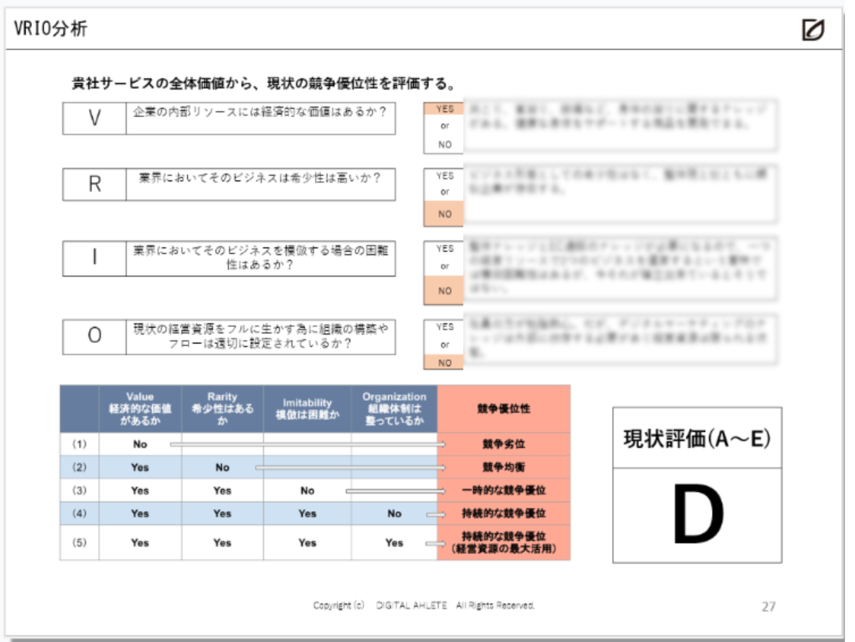Click the Organization column header

(x=394, y=408)
